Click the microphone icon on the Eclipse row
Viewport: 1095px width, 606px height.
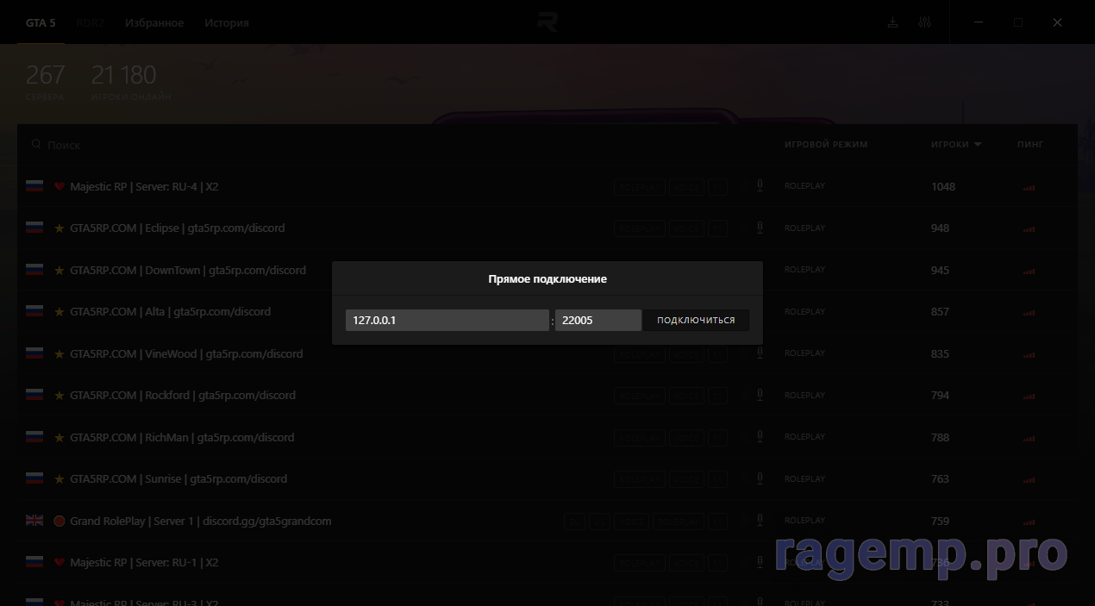point(760,228)
